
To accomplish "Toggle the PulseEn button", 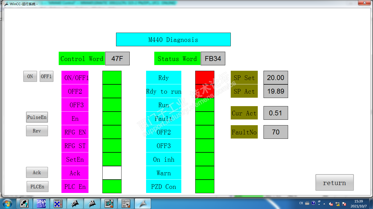I will pyautogui.click(x=37, y=117).
